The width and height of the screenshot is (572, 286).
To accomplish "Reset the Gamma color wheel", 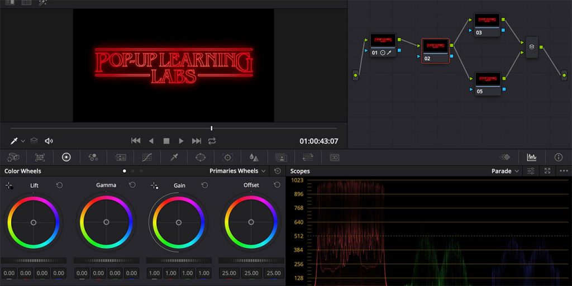I will (132, 185).
